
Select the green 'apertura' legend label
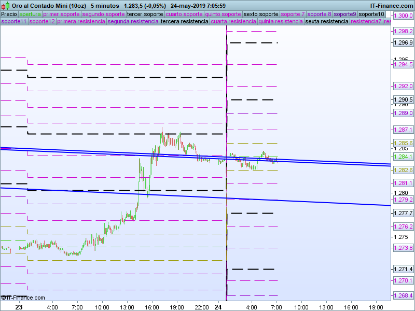coord(30,15)
